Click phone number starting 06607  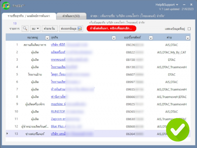coord(135,75)
